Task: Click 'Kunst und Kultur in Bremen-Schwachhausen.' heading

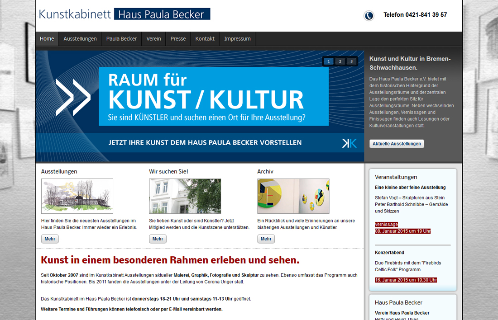Action: pyautogui.click(x=410, y=63)
